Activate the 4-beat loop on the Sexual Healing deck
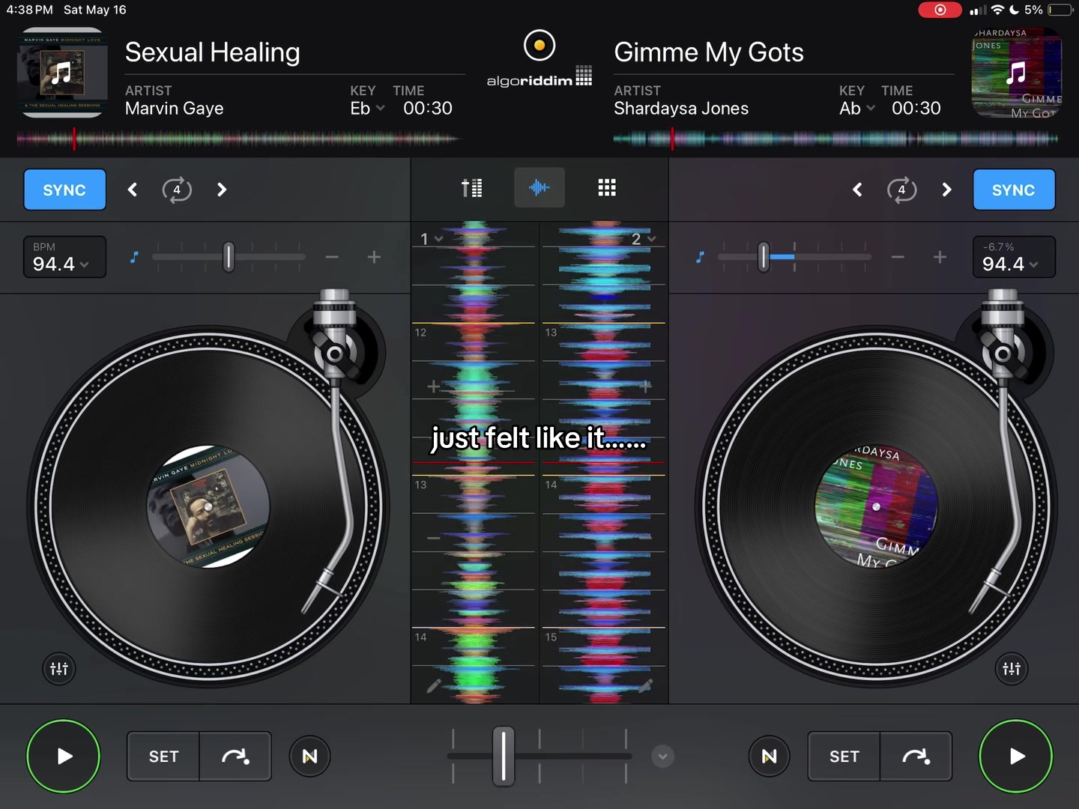 click(x=177, y=190)
